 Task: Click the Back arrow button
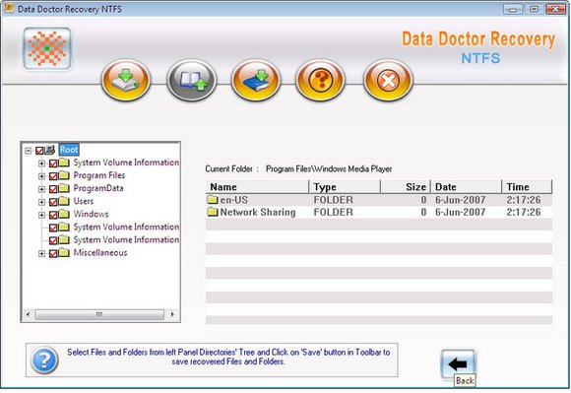(458, 363)
